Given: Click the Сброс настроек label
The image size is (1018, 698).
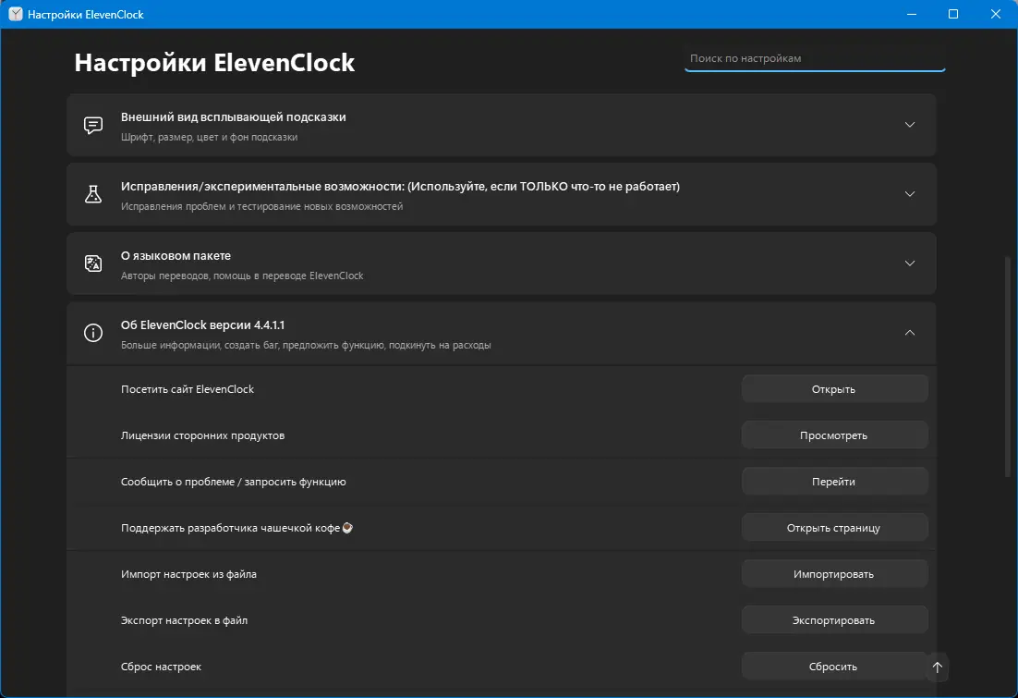Looking at the screenshot, I should click(x=161, y=667).
